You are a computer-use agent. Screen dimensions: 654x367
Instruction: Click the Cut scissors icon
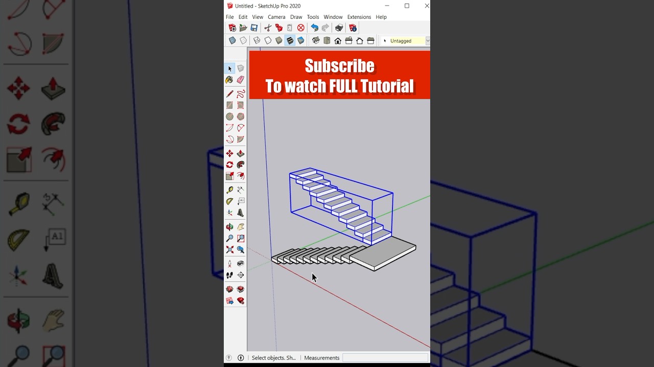268,28
